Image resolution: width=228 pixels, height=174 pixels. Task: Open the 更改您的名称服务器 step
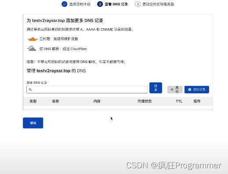coord(154,4)
